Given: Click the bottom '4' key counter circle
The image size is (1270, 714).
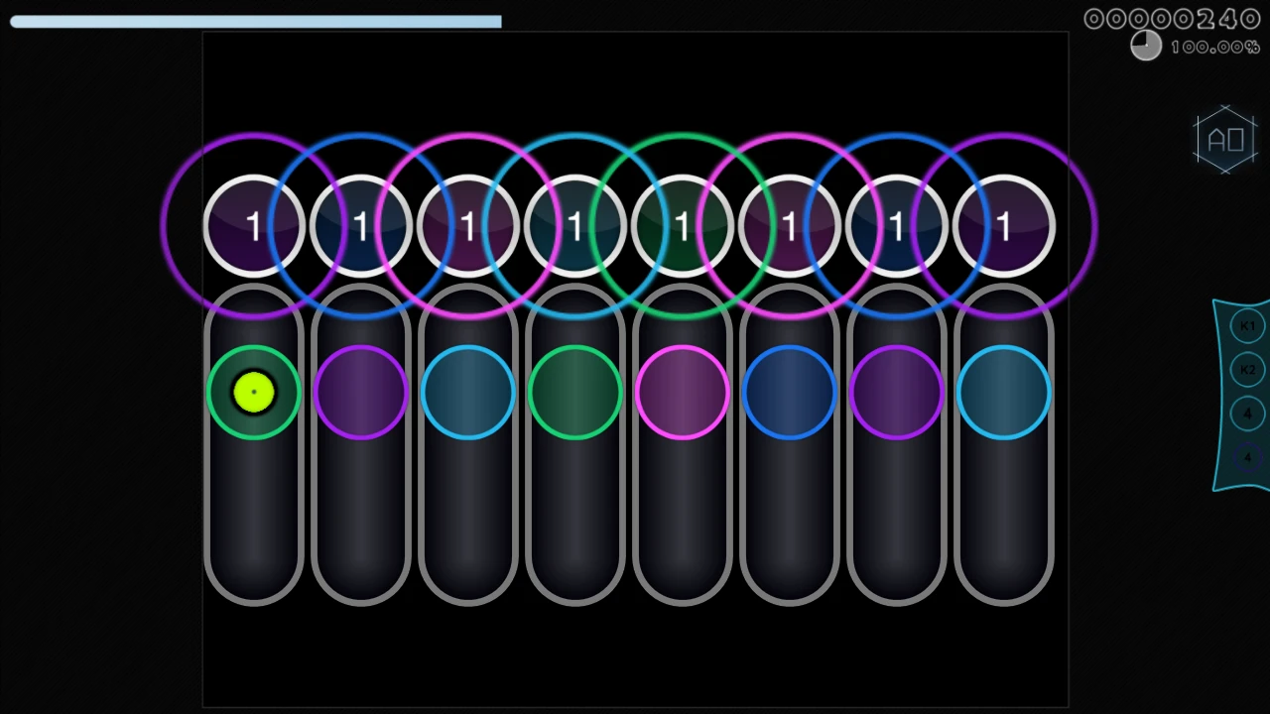Looking at the screenshot, I should (x=1246, y=457).
